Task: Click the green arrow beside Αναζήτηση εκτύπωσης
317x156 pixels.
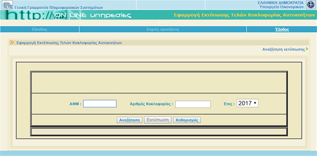Action: 307,49
